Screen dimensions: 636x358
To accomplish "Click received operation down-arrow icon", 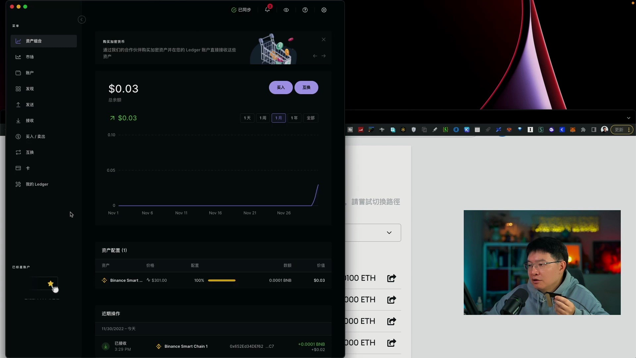I will tap(106, 346).
